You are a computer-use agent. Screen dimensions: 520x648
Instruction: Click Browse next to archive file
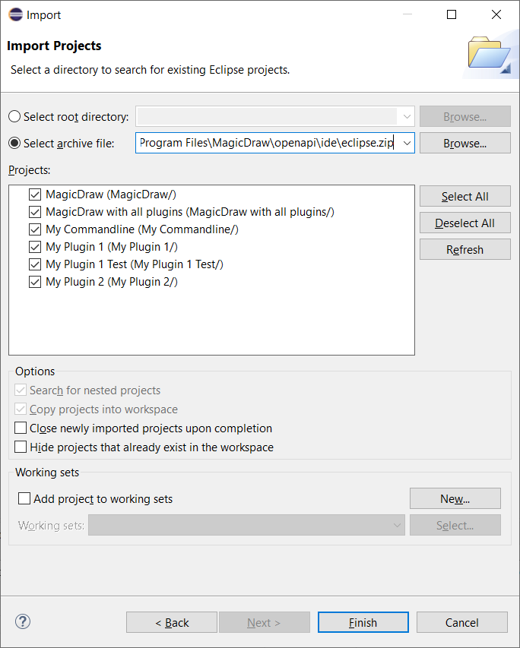[x=465, y=143]
